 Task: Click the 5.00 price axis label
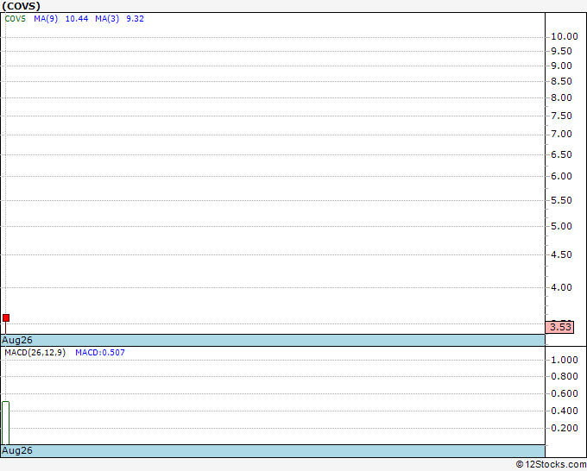coord(561,226)
